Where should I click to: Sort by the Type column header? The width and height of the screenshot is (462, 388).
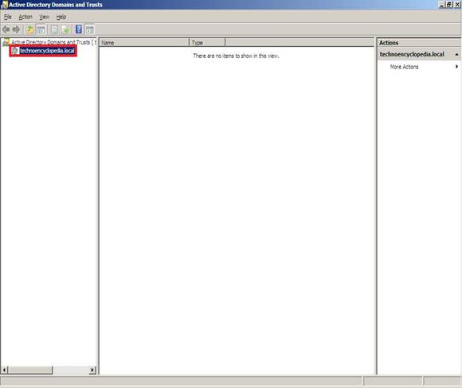[207, 43]
